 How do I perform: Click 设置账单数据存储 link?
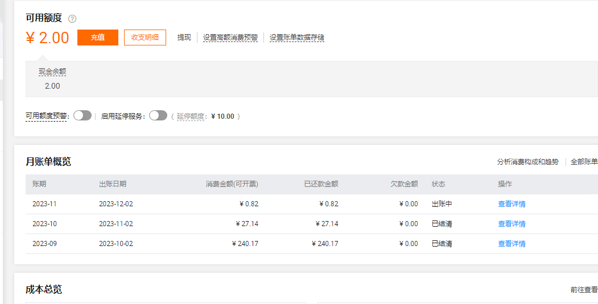coord(297,38)
